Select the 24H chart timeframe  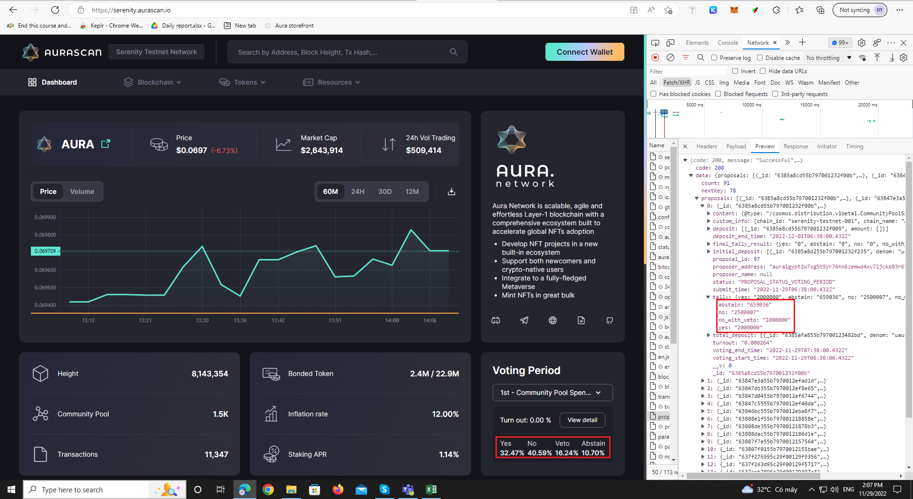click(358, 192)
